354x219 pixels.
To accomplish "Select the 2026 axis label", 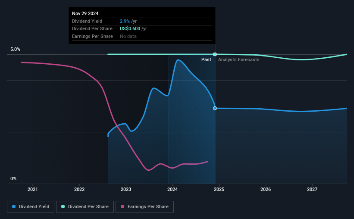I will [x=266, y=189].
